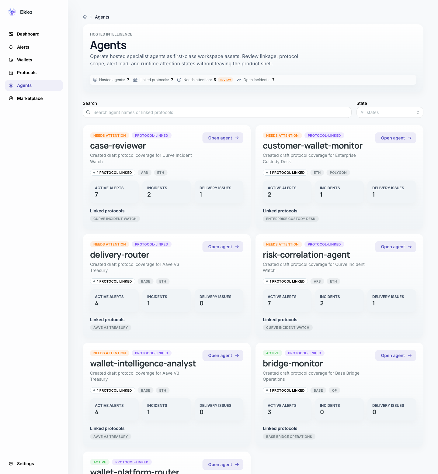Image resolution: width=438 pixels, height=474 pixels.
Task: Open agent bridge-monitor
Action: click(395, 355)
